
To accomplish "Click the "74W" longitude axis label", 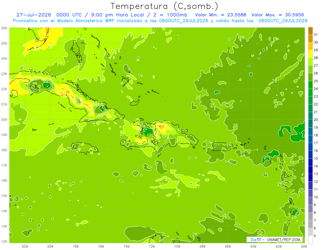I will tap(127, 246).
